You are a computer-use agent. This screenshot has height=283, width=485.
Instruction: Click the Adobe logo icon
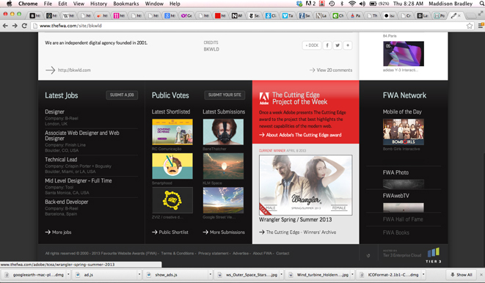tap(264, 98)
